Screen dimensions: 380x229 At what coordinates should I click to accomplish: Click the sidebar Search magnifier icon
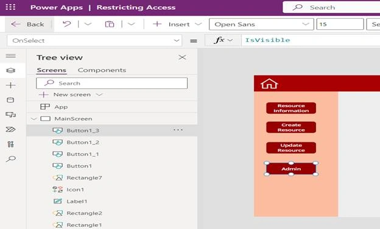pos(11,159)
